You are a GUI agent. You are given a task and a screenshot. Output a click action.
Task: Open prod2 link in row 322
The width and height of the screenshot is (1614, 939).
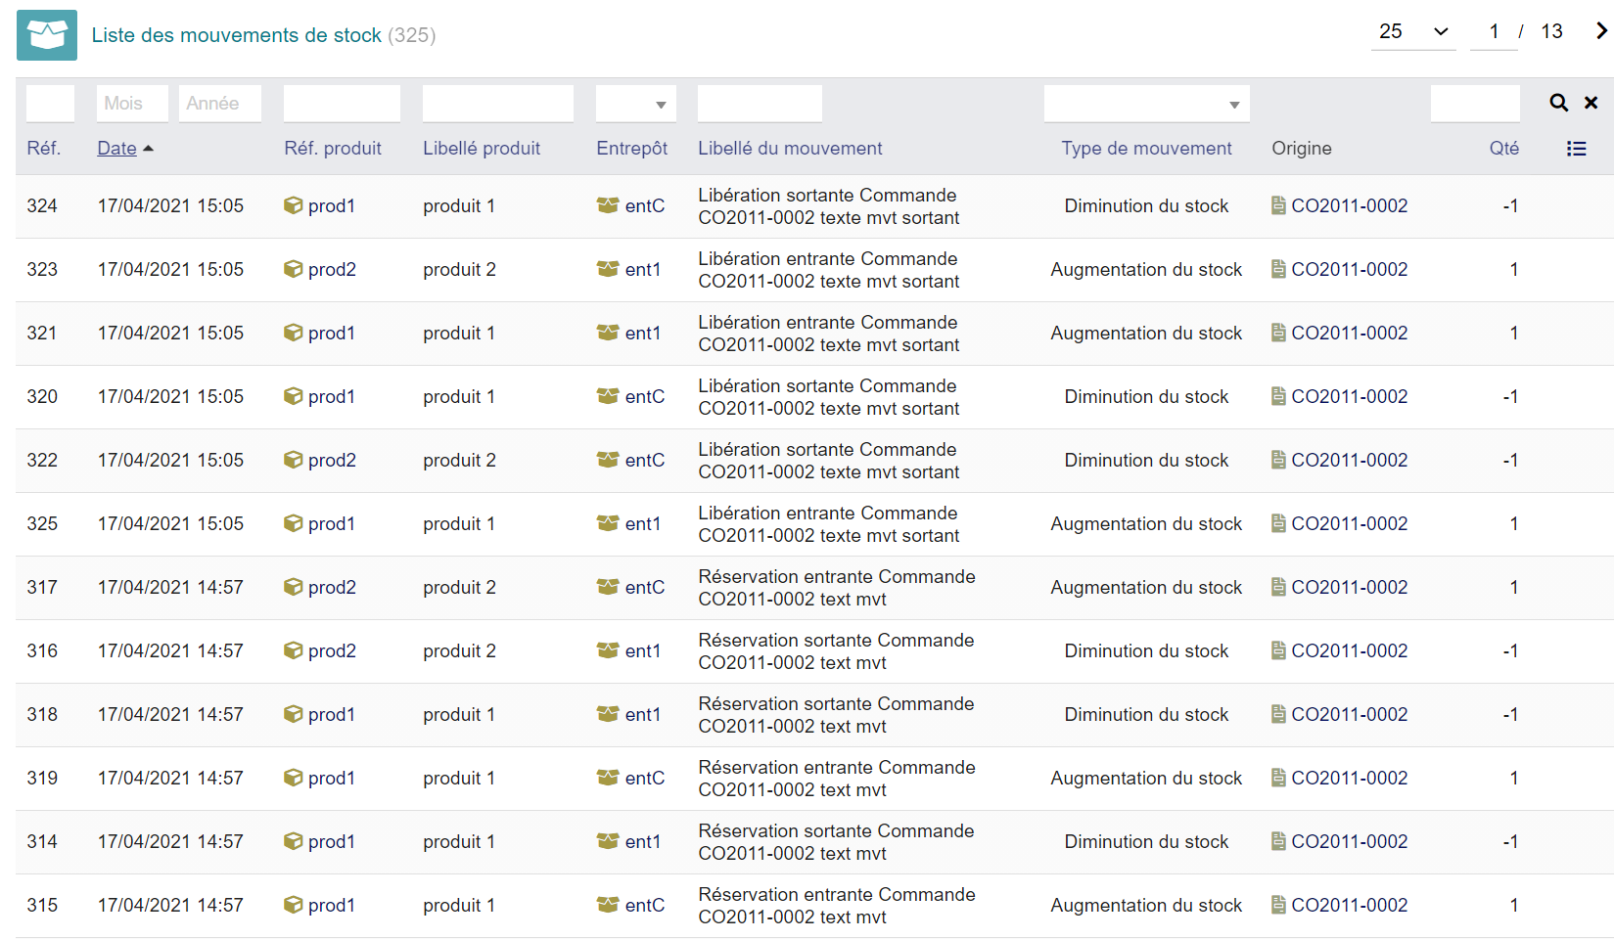[x=332, y=460]
